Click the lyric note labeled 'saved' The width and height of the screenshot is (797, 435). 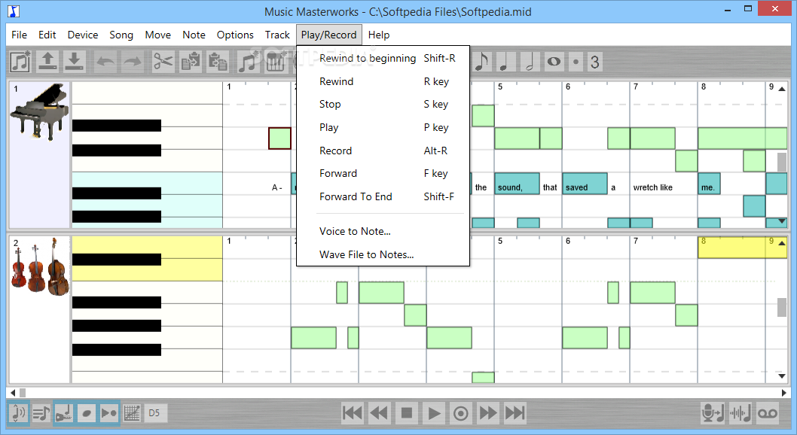585,183
